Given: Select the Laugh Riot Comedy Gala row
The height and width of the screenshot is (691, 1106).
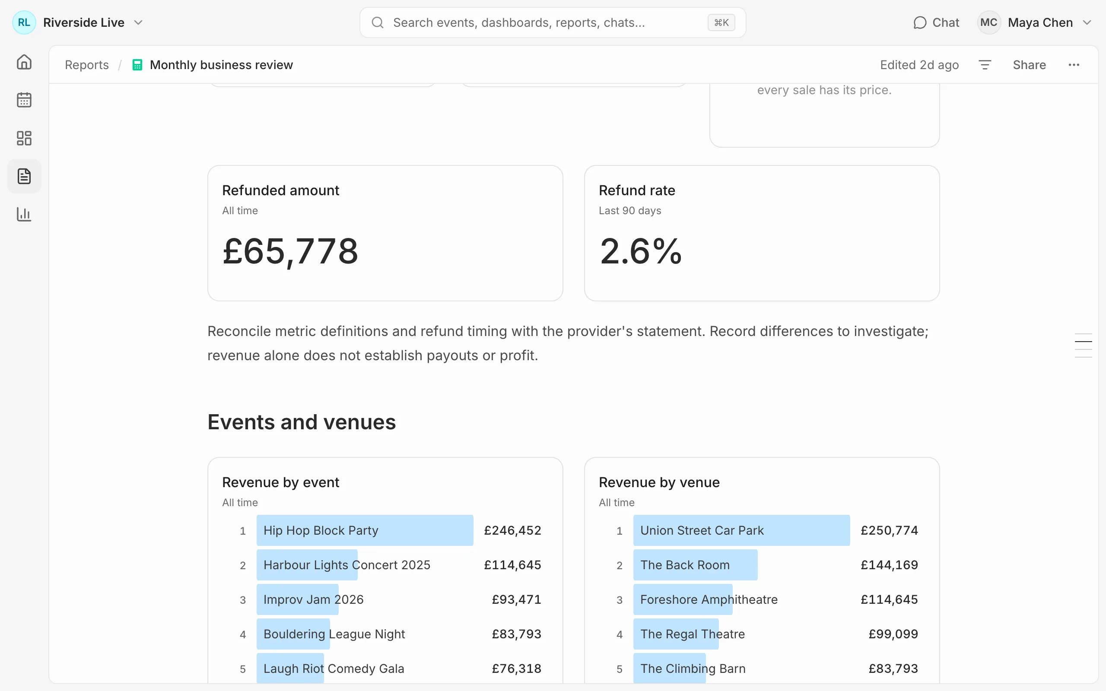Looking at the screenshot, I should [x=385, y=669].
